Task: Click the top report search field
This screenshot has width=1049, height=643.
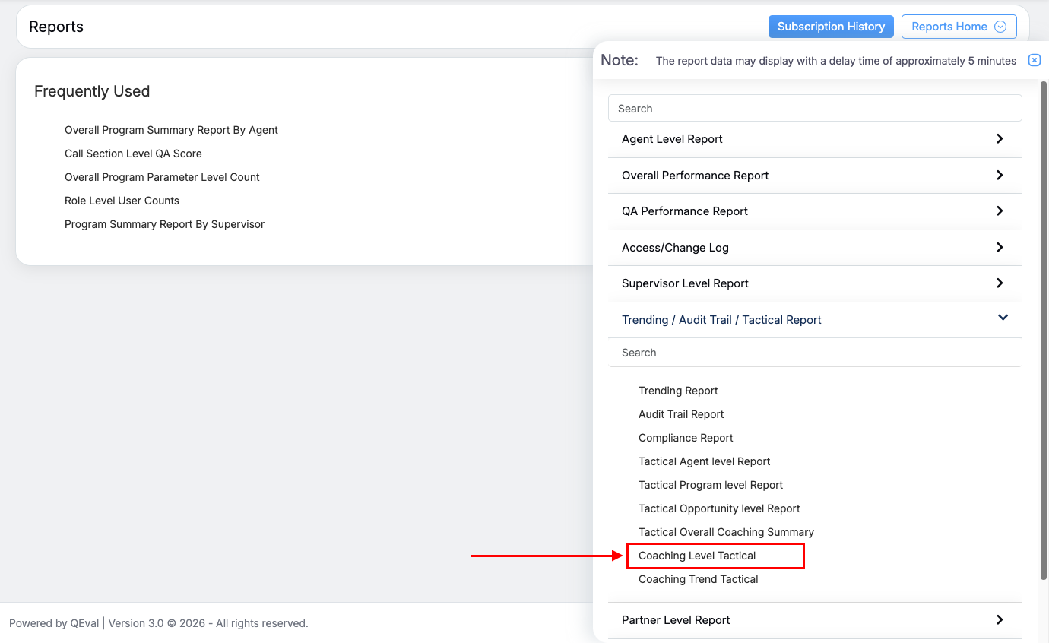Action: pos(814,109)
